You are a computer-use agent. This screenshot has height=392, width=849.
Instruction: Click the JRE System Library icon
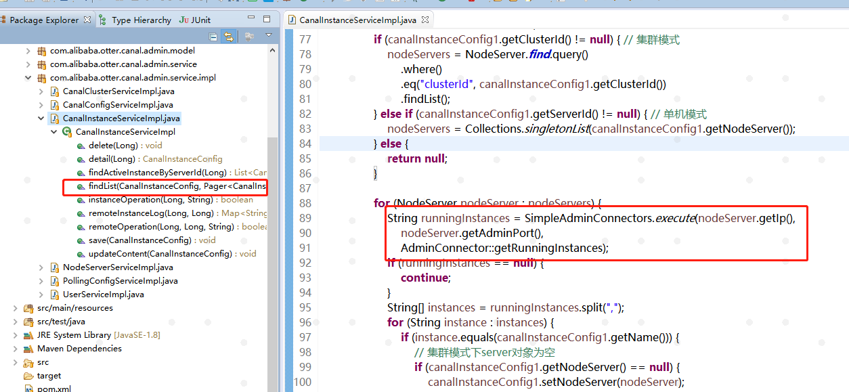pos(28,335)
